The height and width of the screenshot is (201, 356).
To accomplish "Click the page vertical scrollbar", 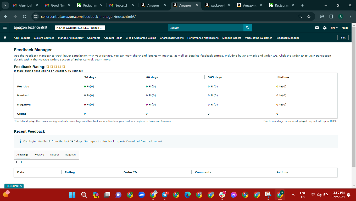I will coord(354,97).
